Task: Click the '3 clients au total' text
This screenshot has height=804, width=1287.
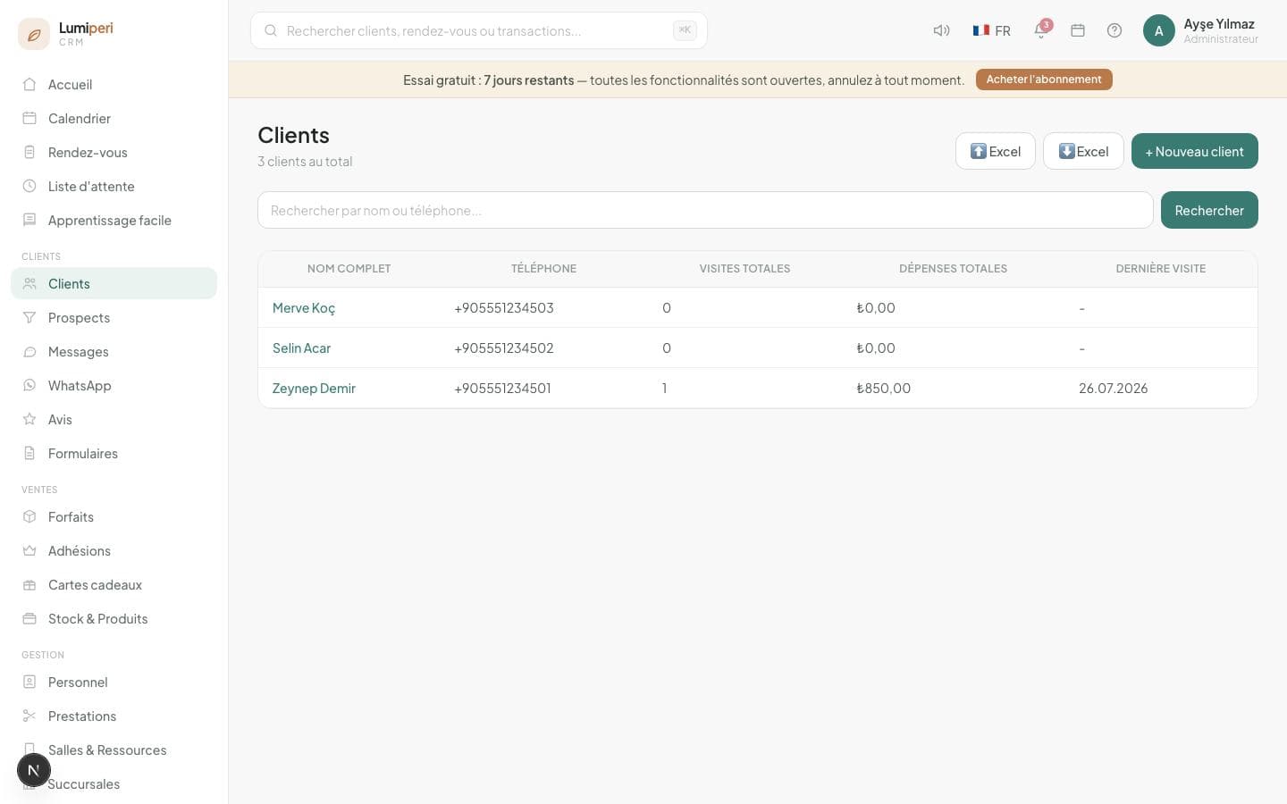Action: tap(305, 162)
